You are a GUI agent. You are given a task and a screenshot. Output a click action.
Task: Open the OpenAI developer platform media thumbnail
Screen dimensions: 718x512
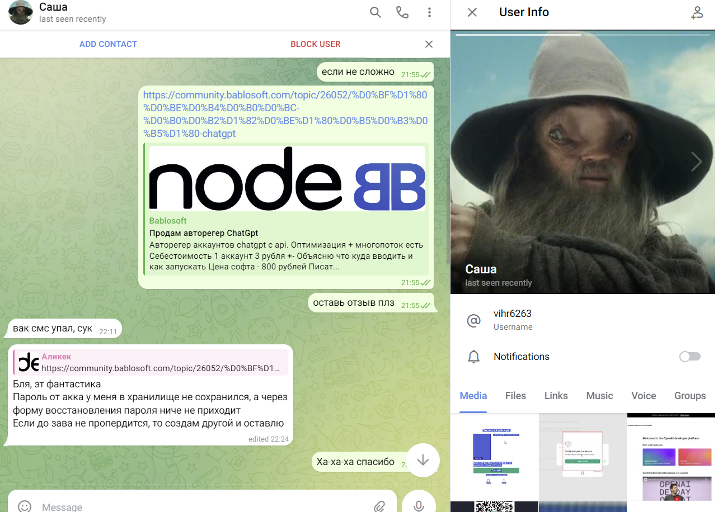[671, 457]
